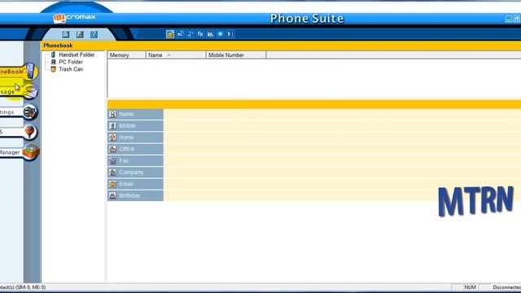Select PC Folder in the Phonebook tree
This screenshot has width=521, height=293.
click(x=71, y=62)
